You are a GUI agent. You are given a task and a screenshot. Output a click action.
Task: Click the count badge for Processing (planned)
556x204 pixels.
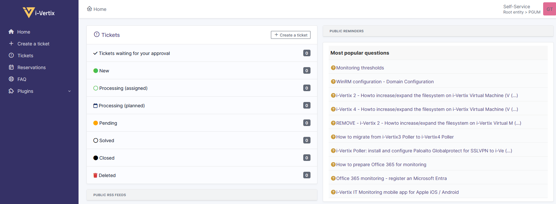pyautogui.click(x=307, y=105)
